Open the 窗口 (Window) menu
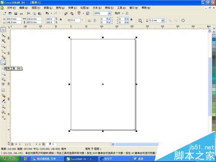216x162 pixels. click(x=133, y=8)
